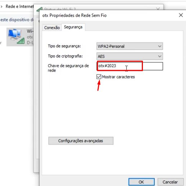Go to Rede e Internet breadcrumb

(x=19, y=6)
